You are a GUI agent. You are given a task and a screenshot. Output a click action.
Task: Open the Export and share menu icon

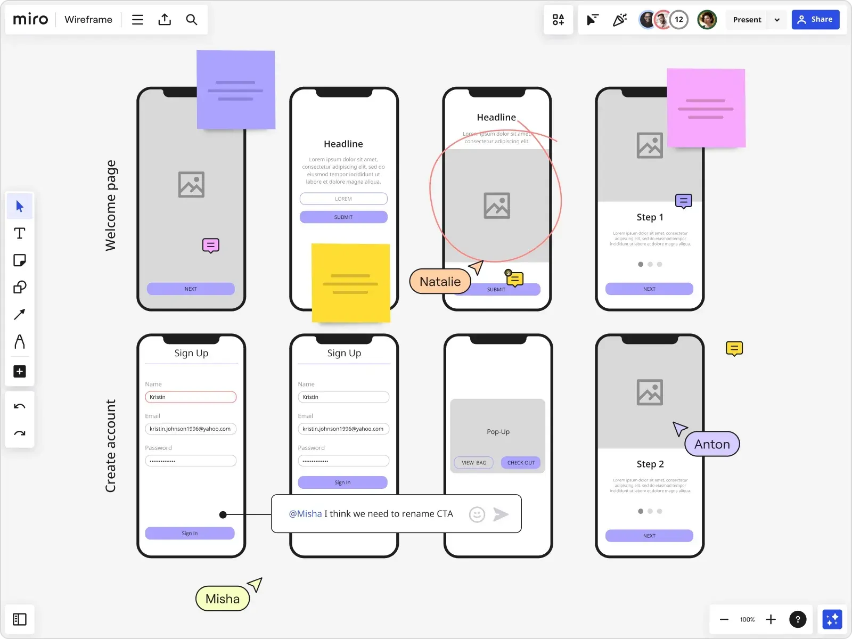coord(165,19)
